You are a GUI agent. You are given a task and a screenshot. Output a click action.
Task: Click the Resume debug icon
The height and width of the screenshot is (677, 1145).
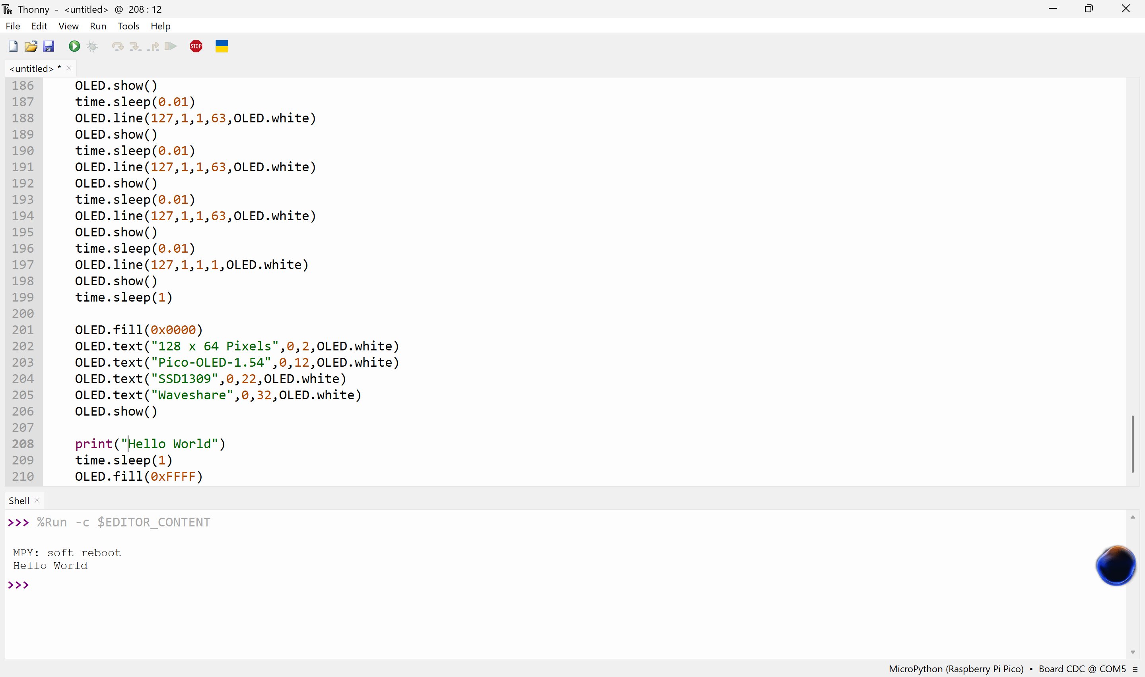point(170,46)
